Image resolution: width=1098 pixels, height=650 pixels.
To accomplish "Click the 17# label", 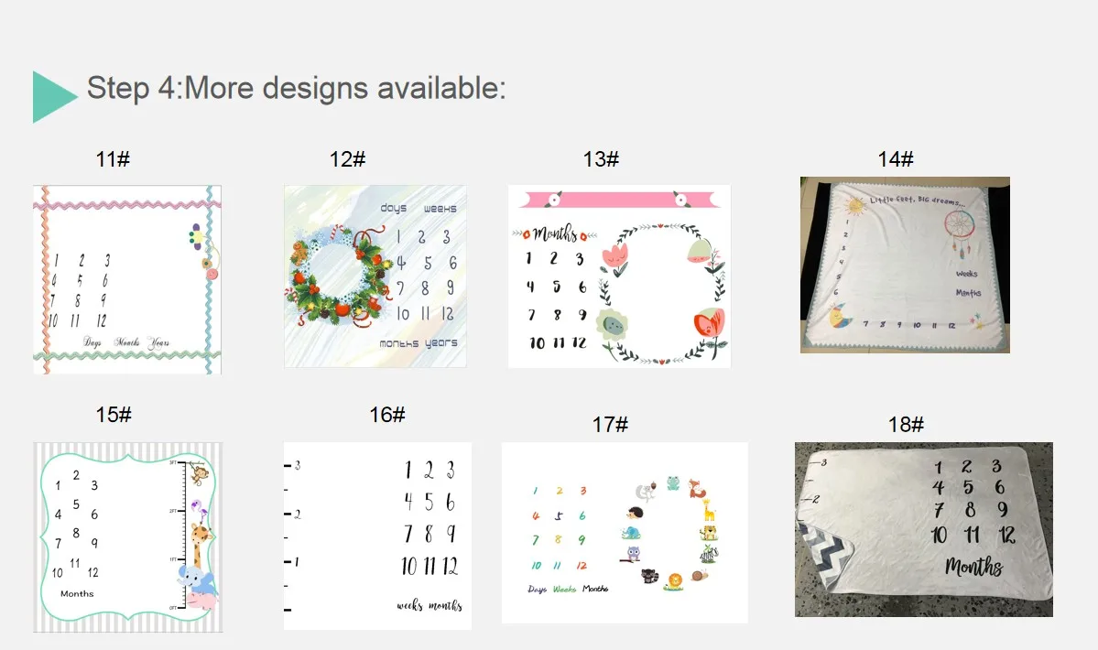I will click(610, 425).
